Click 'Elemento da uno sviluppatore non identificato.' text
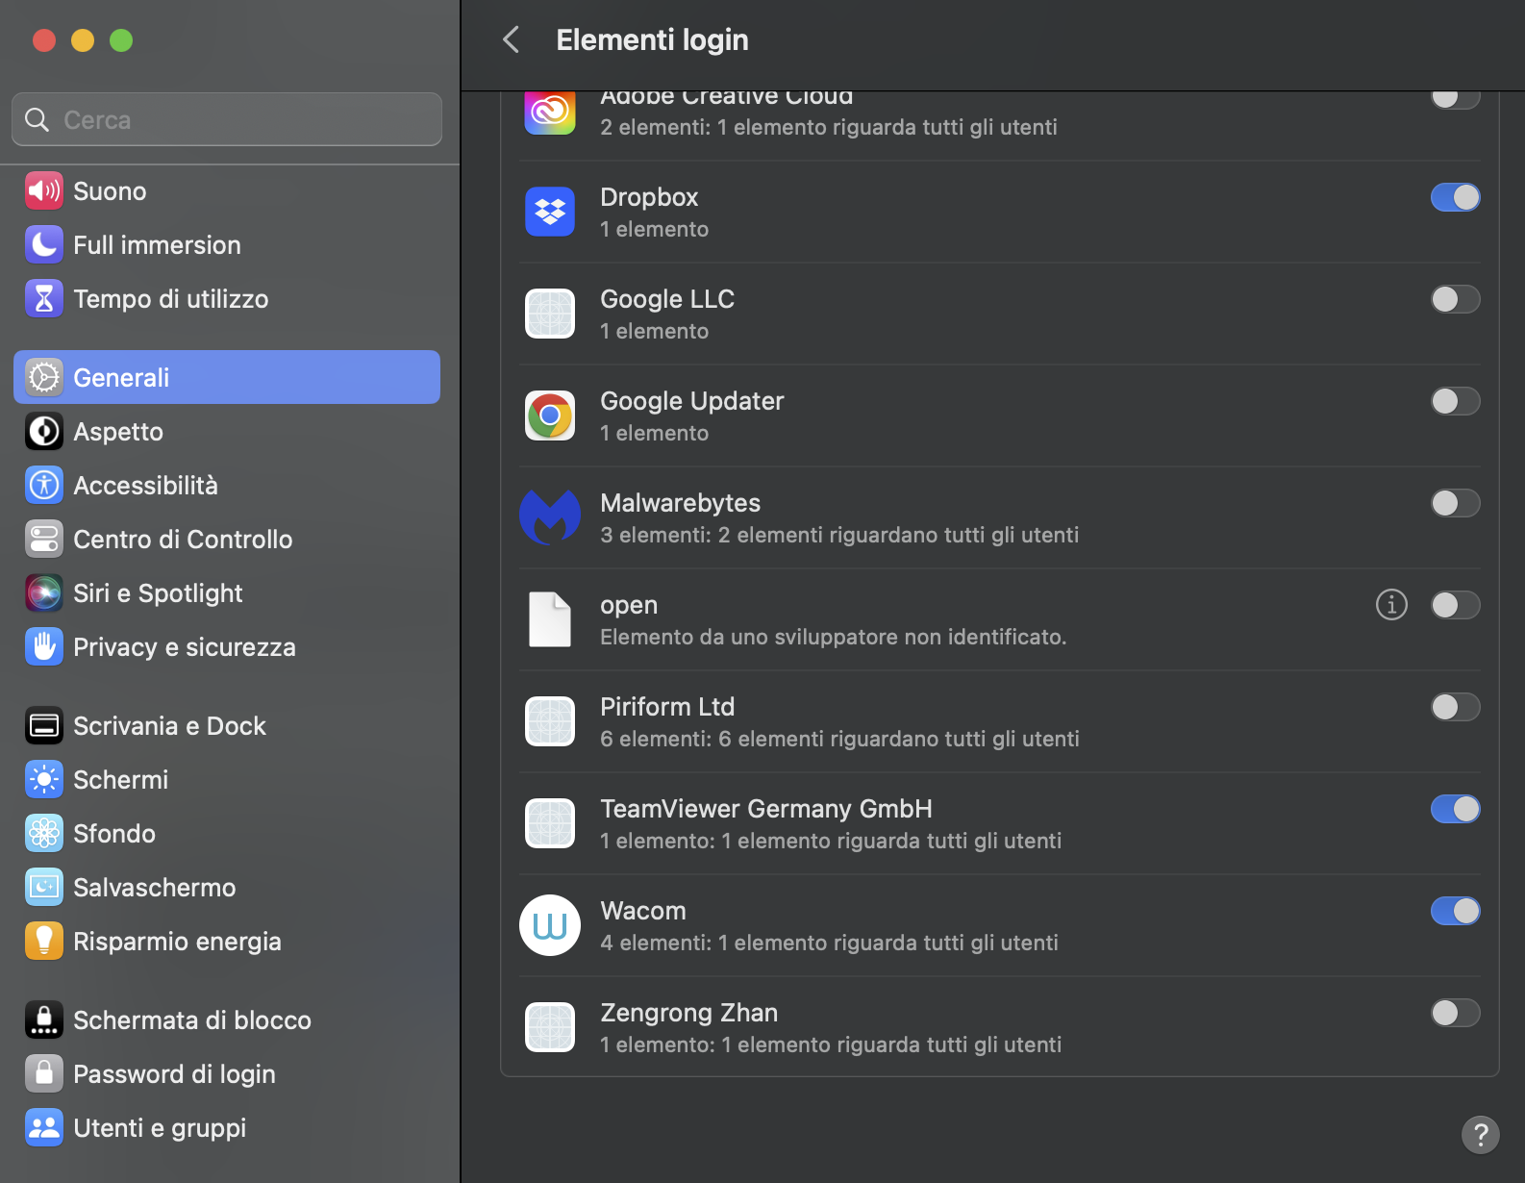Screen dimensions: 1525x1183 coord(834,637)
